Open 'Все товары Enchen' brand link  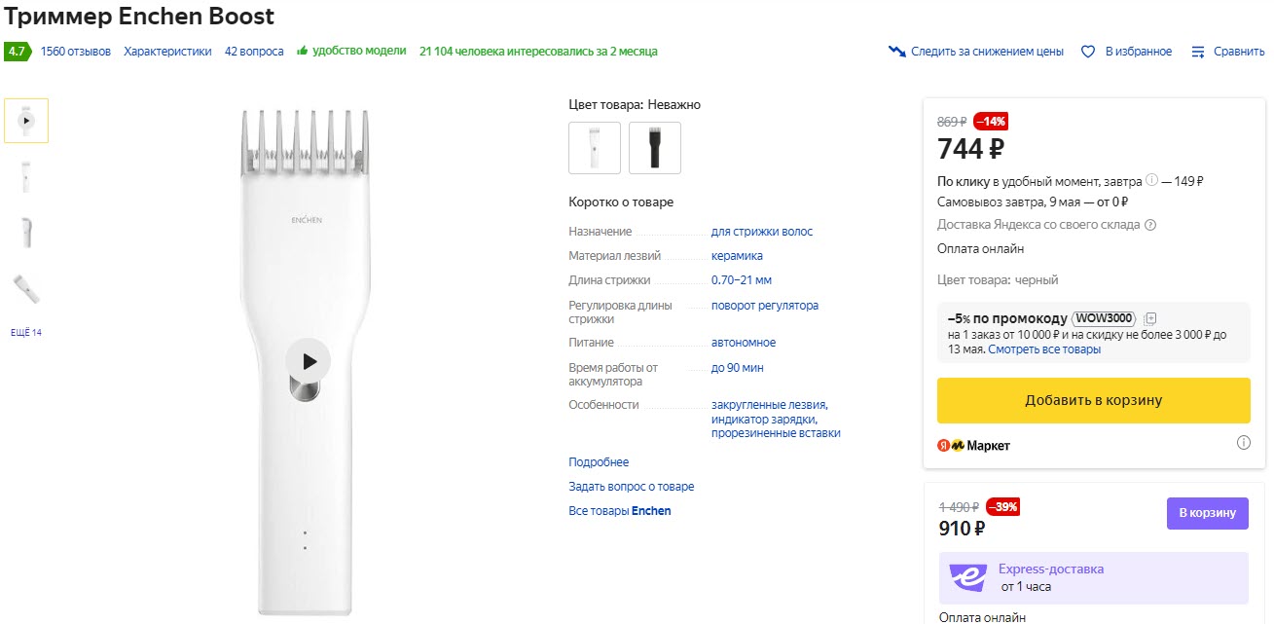pos(620,511)
